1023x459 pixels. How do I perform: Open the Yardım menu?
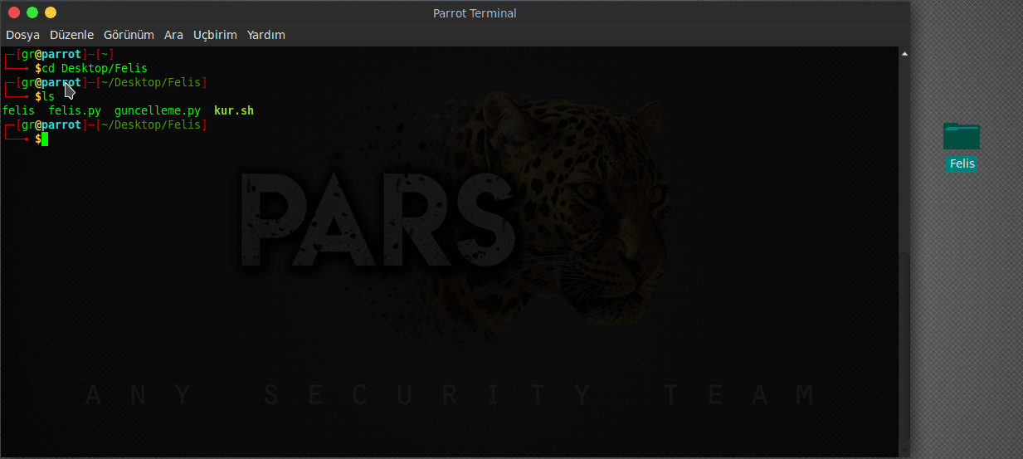[x=266, y=35]
